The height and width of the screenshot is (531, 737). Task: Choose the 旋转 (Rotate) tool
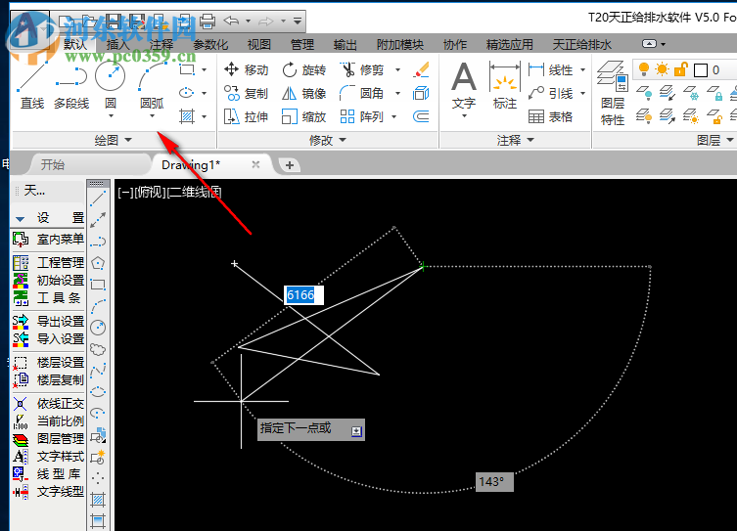[x=303, y=69]
